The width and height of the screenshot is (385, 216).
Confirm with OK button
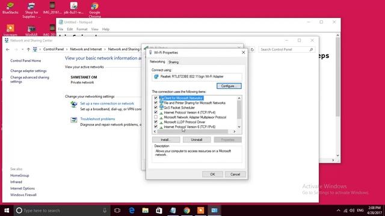point(212,174)
